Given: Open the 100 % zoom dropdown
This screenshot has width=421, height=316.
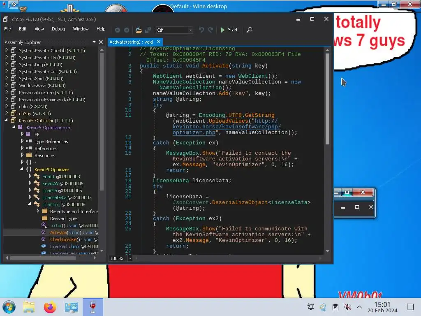Looking at the screenshot, I should click(130, 258).
